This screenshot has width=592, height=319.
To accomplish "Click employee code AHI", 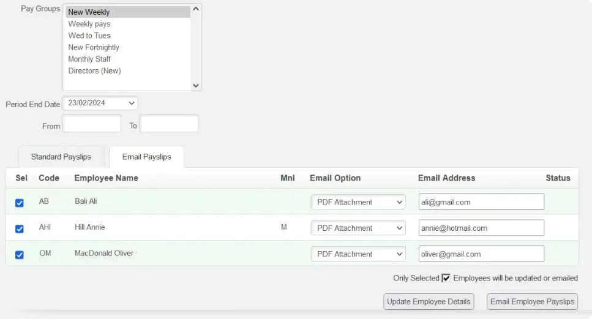I will click(45, 227).
